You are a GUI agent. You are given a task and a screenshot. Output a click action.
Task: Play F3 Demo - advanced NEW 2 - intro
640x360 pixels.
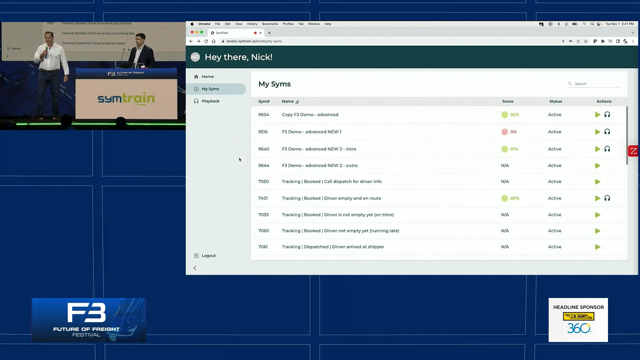598,149
